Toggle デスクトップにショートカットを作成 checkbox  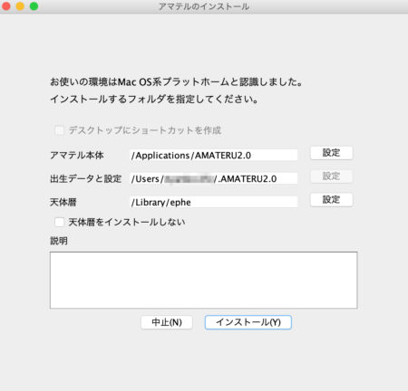pyautogui.click(x=59, y=130)
